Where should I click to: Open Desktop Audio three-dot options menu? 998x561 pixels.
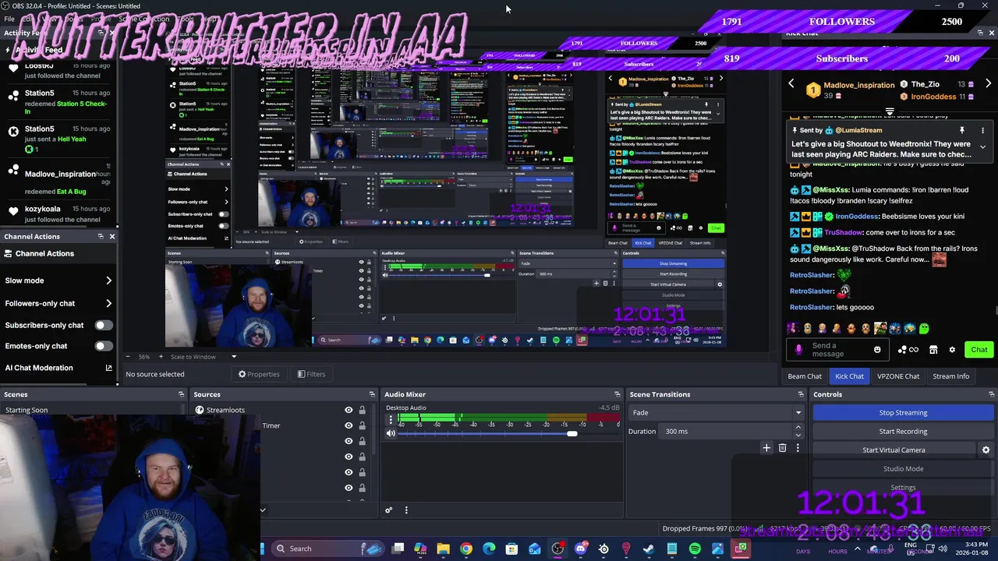[391, 419]
